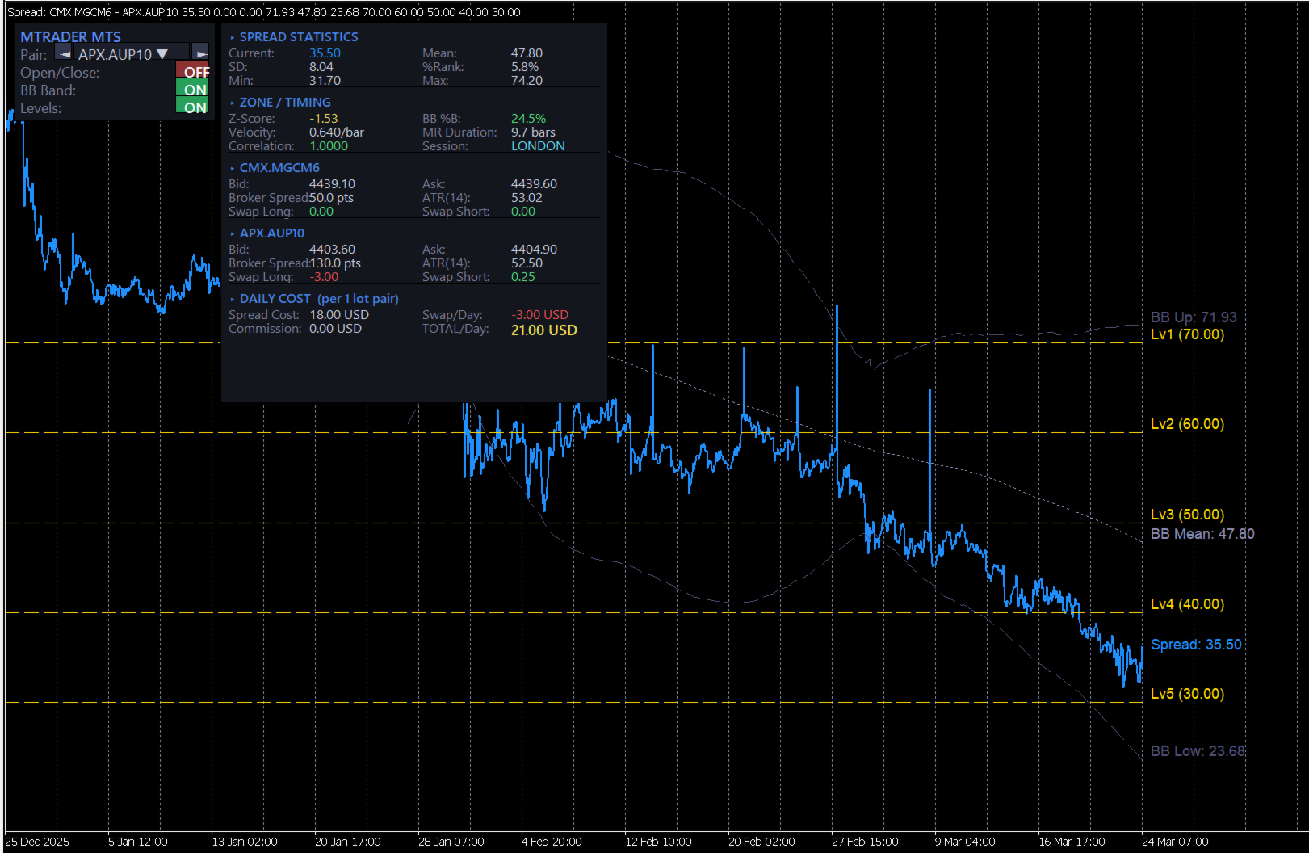Click the BB Up: 71.93 chart label
The image size is (1309, 853).
click(1194, 317)
